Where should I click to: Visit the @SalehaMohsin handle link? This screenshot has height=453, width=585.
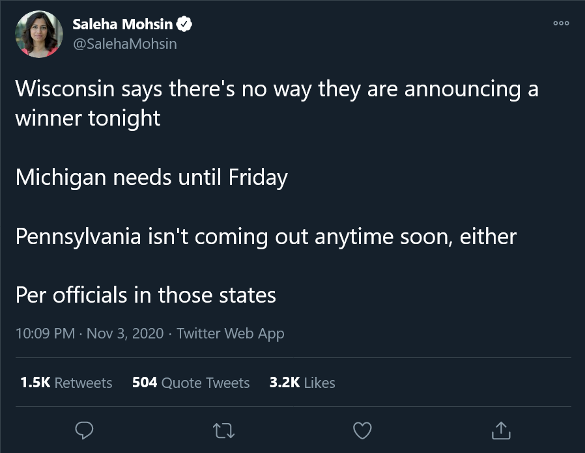pyautogui.click(x=124, y=44)
